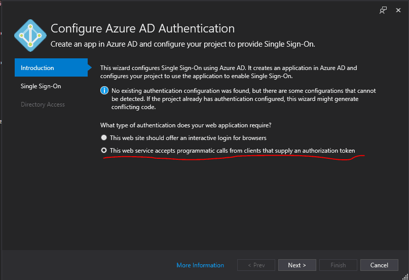409x280 pixels.
Task: Click the blue info icon beside the notice
Action: click(104, 90)
